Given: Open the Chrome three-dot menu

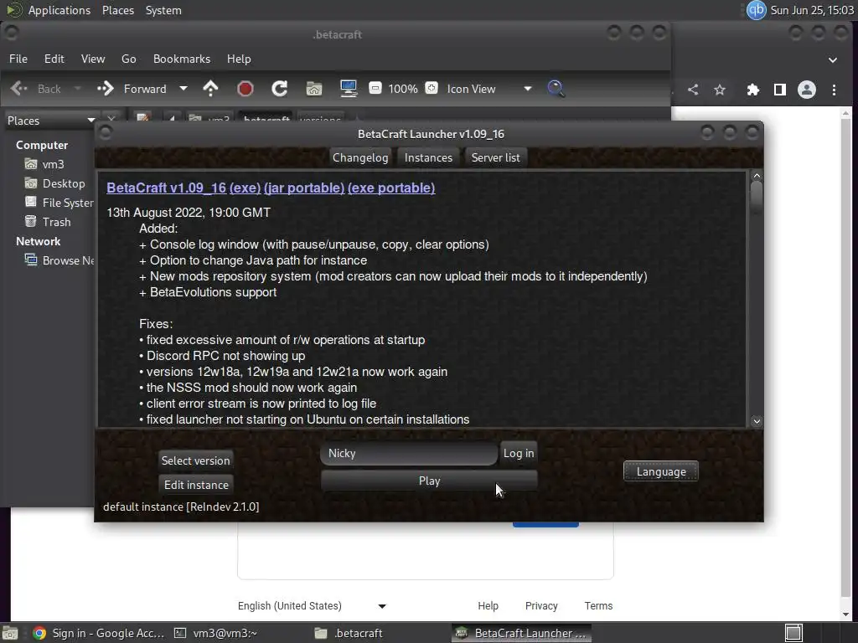Looking at the screenshot, I should pyautogui.click(x=834, y=90).
